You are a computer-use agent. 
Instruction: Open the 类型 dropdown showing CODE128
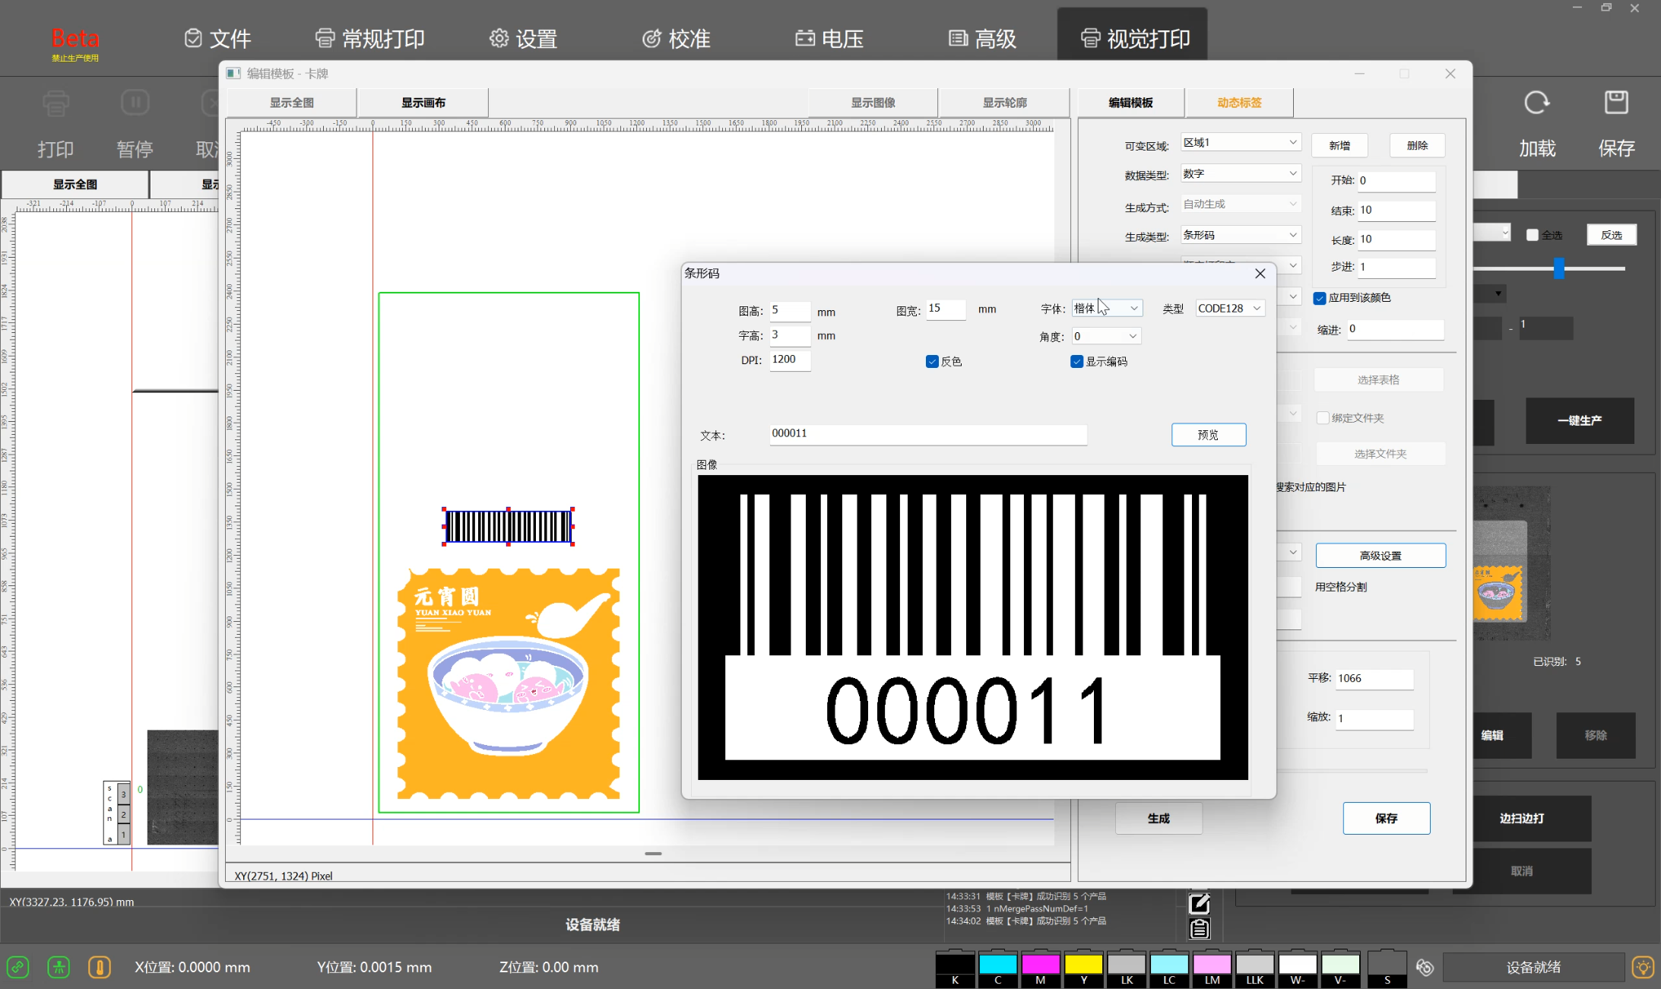pyautogui.click(x=1230, y=308)
